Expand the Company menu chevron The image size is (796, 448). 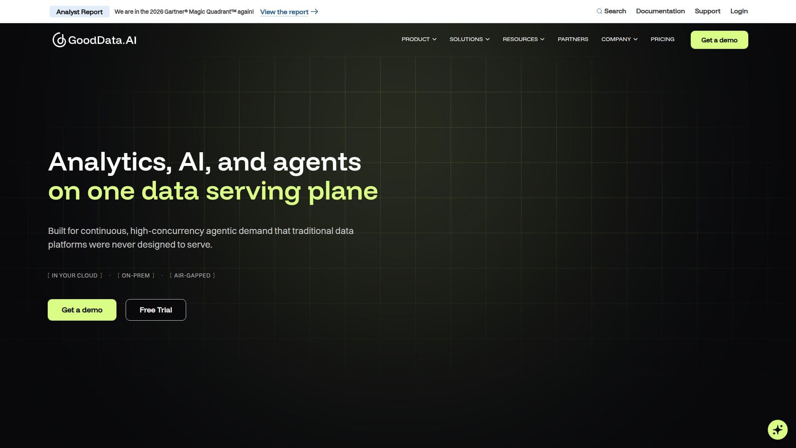[636, 39]
